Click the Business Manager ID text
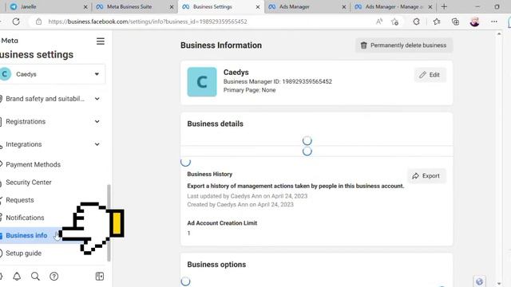511x287 pixels. pos(278,81)
